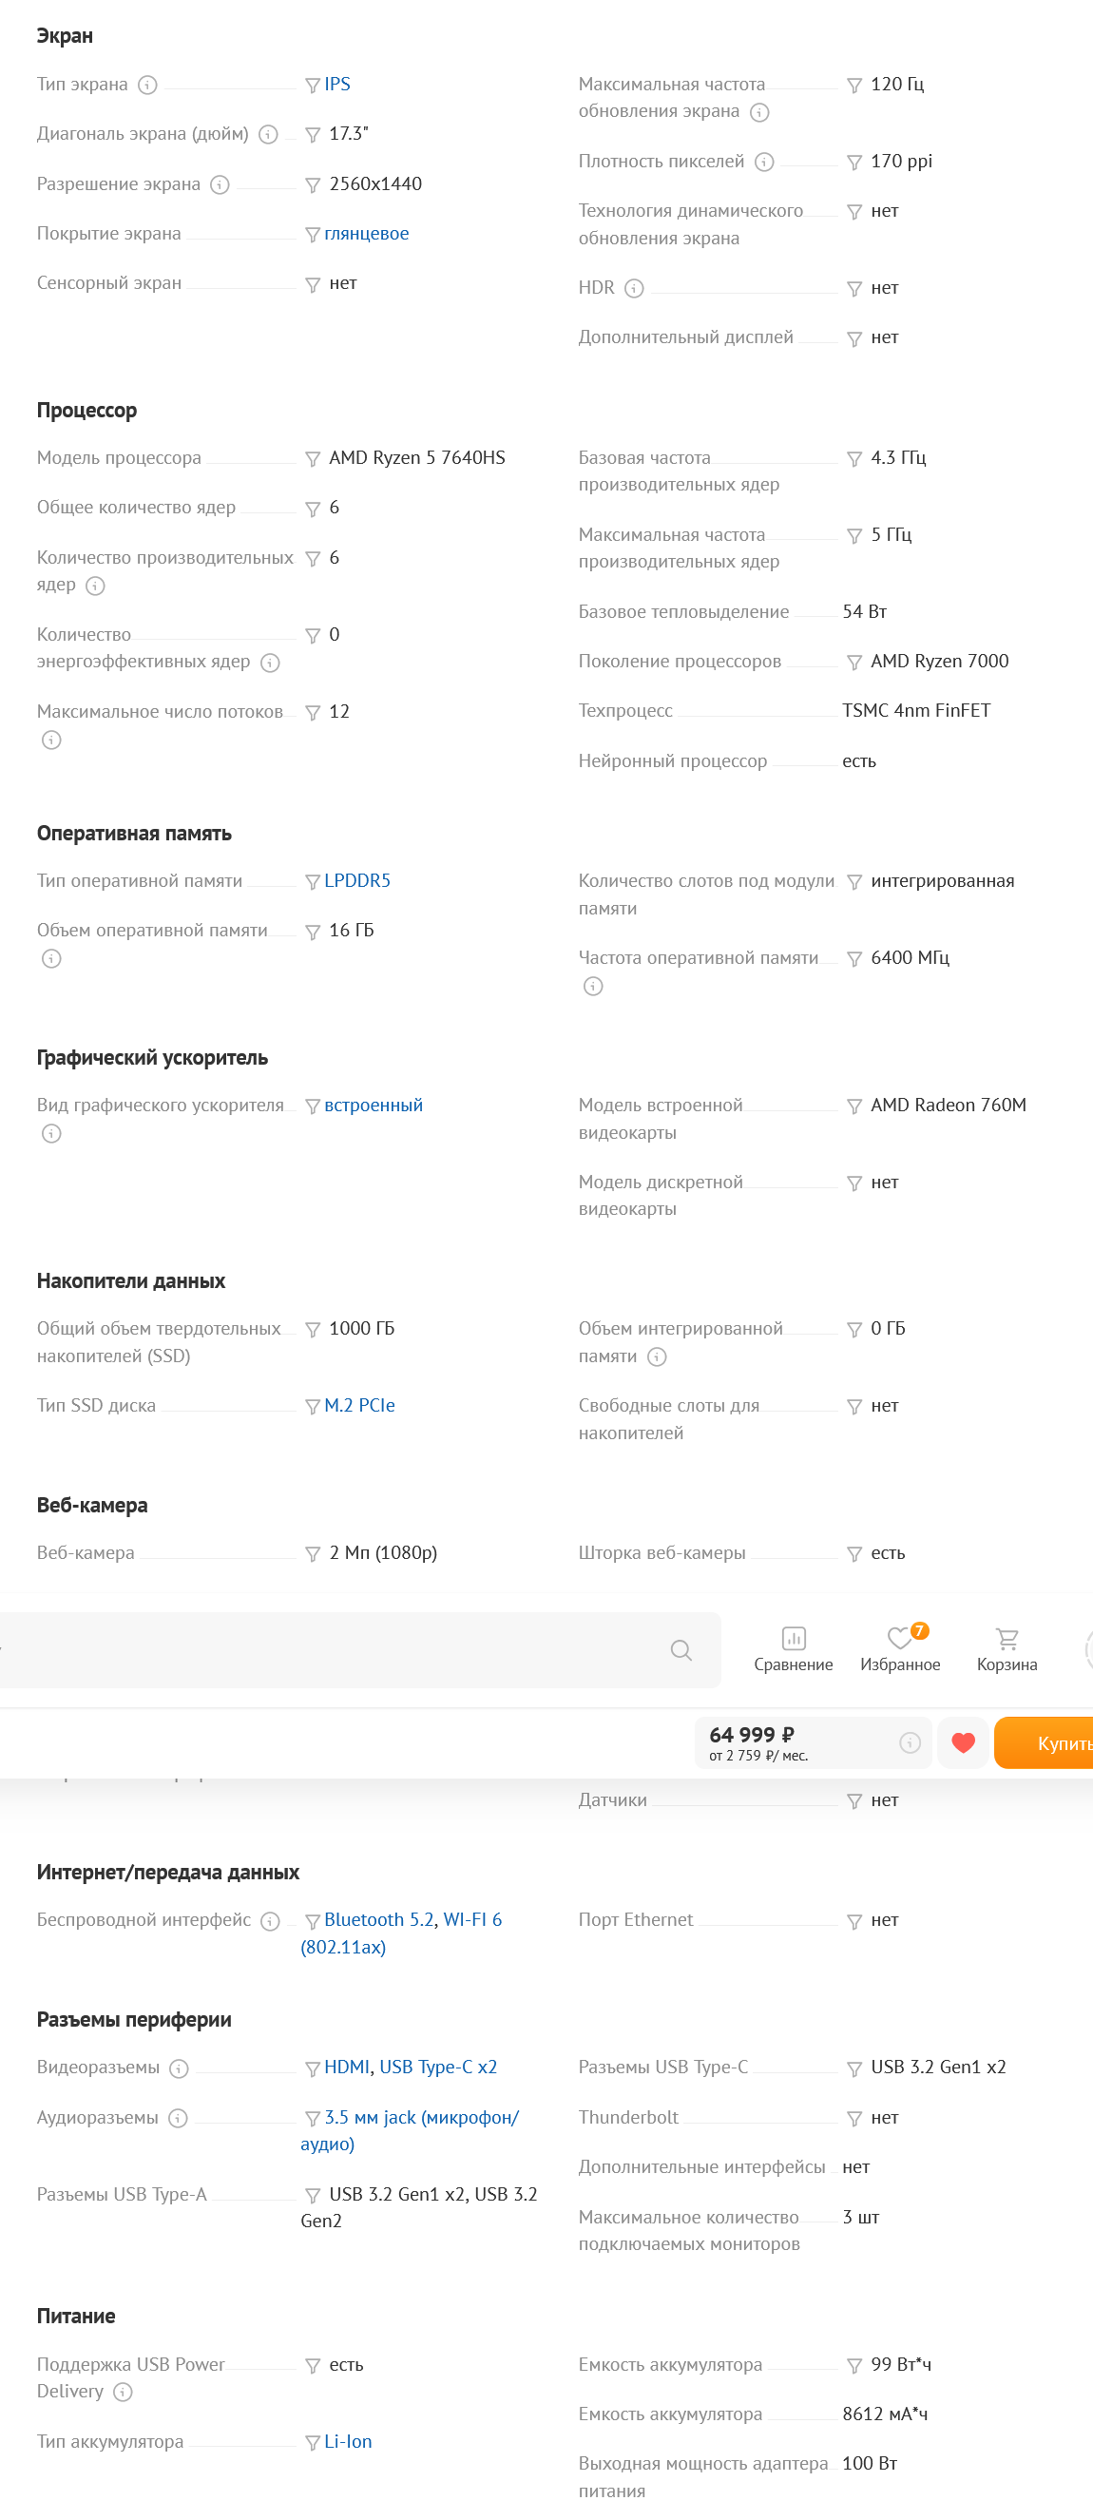Open the Сравнение comparison page
The height and width of the screenshot is (2520, 1093).
coord(794,1650)
